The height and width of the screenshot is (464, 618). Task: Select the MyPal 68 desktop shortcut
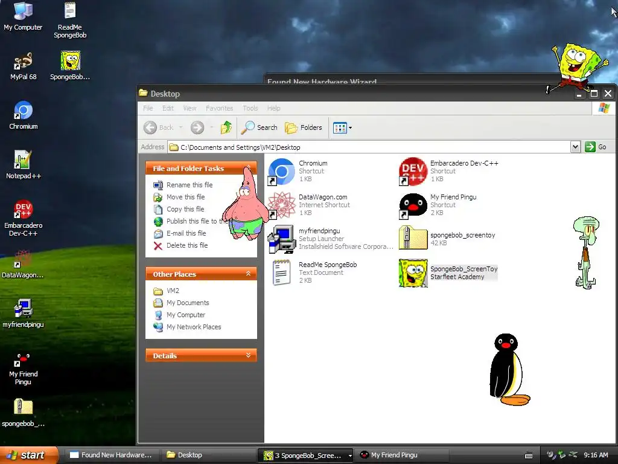[24, 66]
